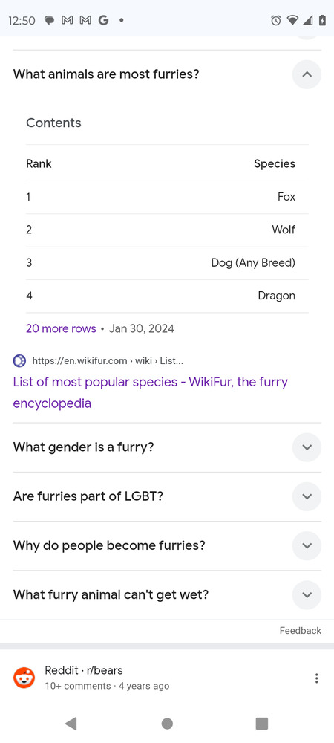
Task: Tap the Android back navigation button
Action: (x=71, y=724)
